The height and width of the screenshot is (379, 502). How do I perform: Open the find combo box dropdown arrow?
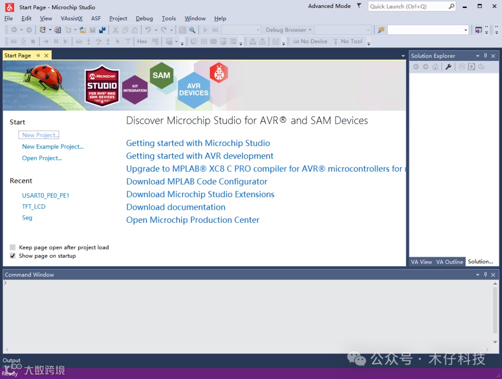click(x=465, y=30)
